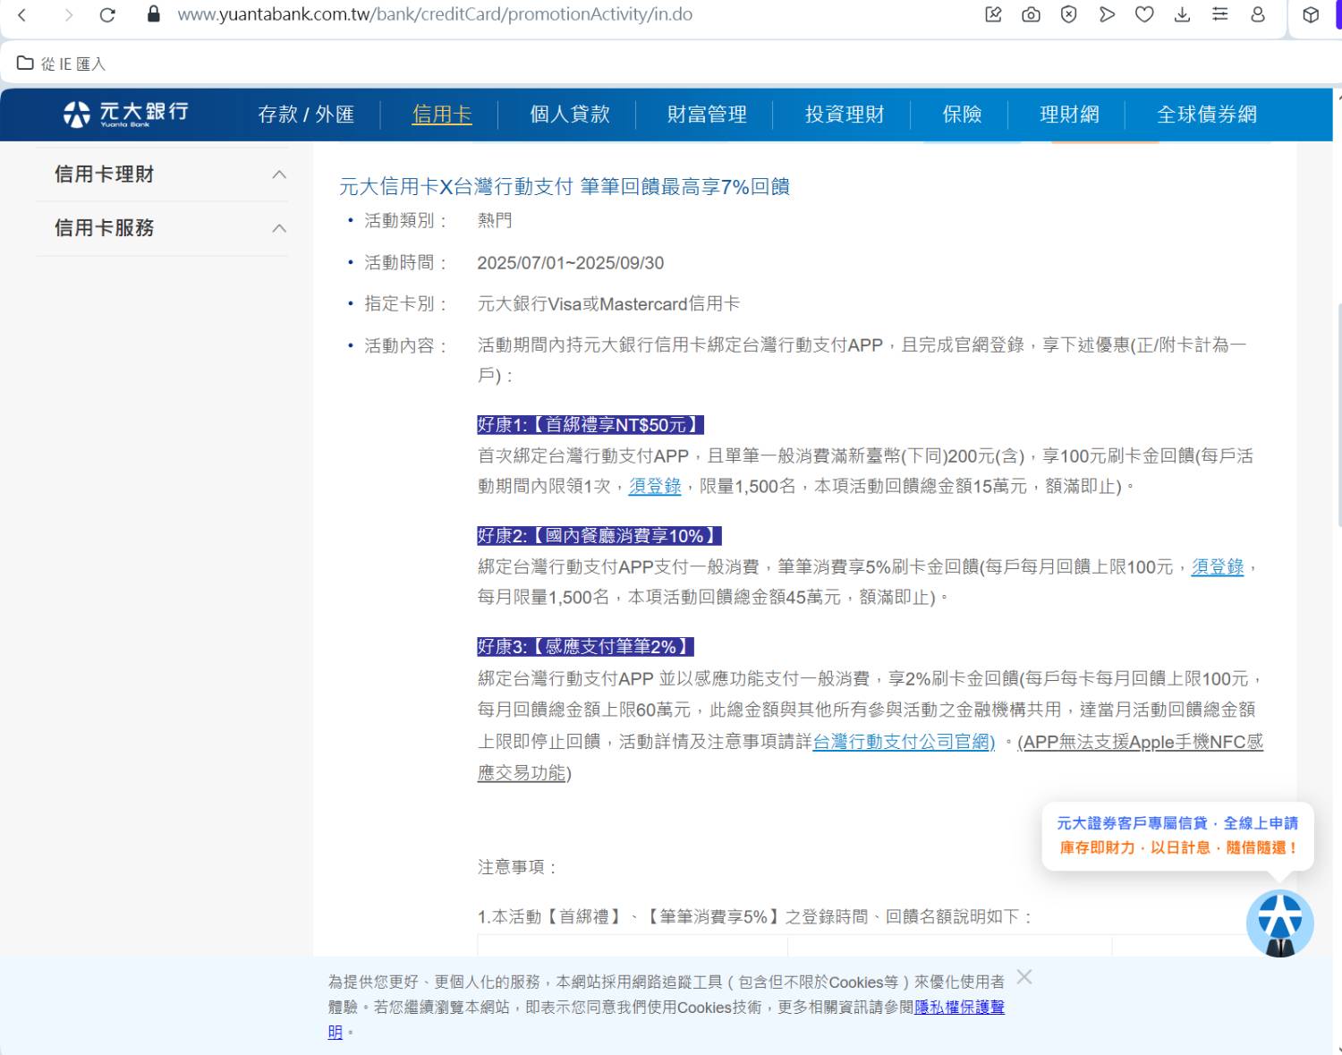Open the chatbot assistant avatar icon
The image size is (1342, 1055).
[x=1279, y=923]
